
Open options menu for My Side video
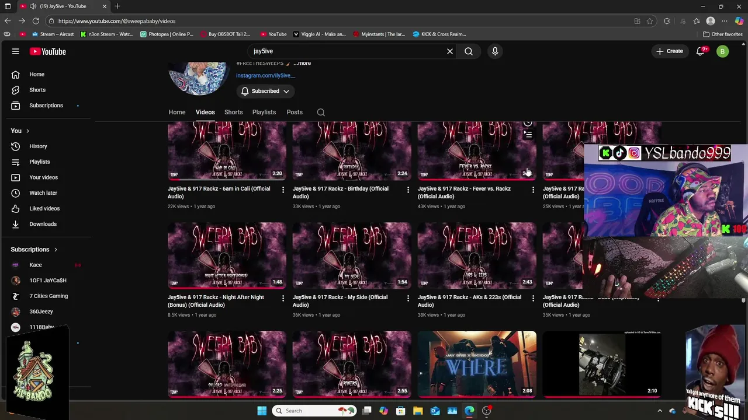(x=408, y=298)
